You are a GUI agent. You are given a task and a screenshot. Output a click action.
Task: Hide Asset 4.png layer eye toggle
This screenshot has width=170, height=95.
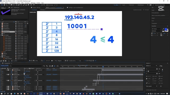[1, 74]
